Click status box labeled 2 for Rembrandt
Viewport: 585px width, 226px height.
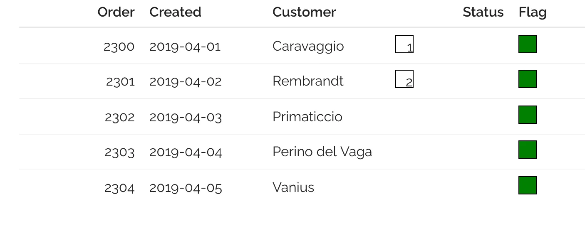coord(404,79)
